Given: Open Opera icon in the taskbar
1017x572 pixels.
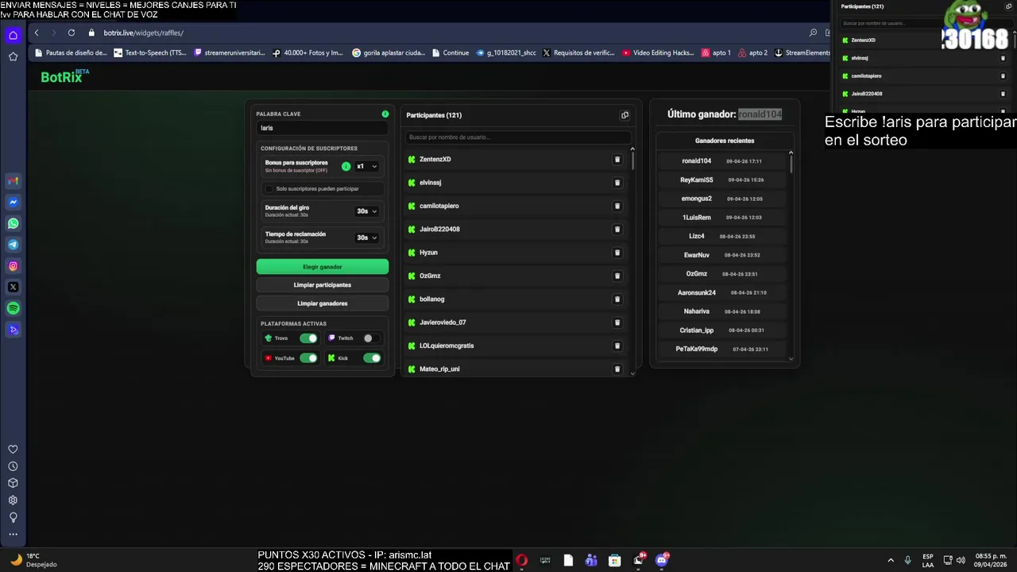Looking at the screenshot, I should coord(521,560).
